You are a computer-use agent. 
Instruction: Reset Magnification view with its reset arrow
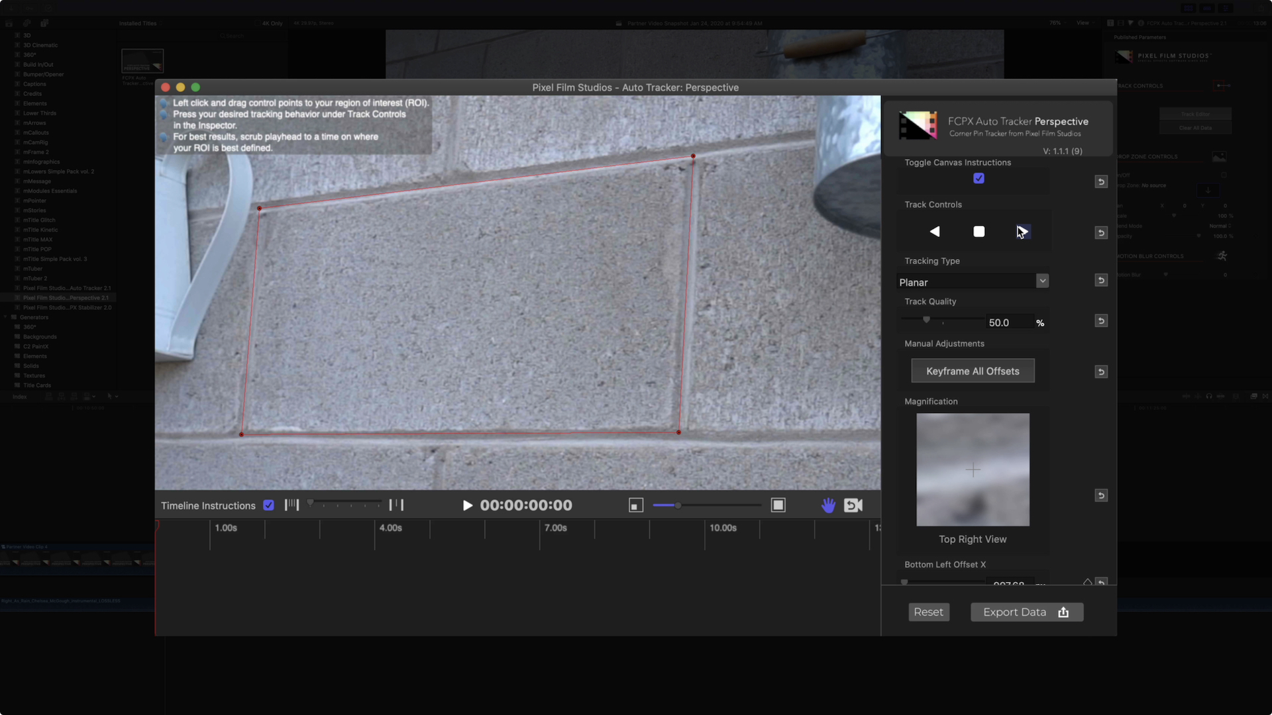1100,495
